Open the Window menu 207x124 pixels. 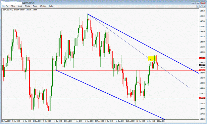click(x=43, y=6)
